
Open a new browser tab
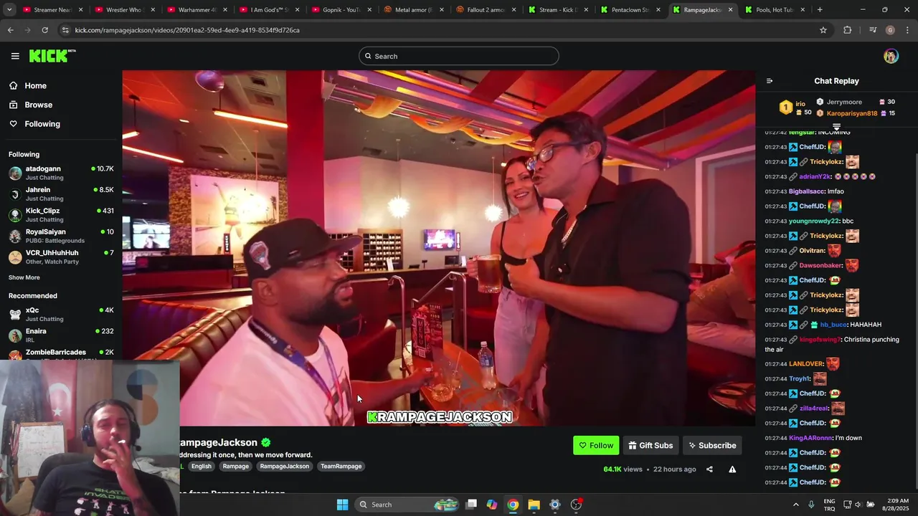point(820,10)
